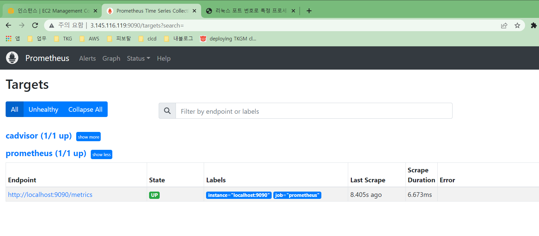The image size is (539, 236).
Task: Click the Error column header
Action: pyautogui.click(x=447, y=180)
